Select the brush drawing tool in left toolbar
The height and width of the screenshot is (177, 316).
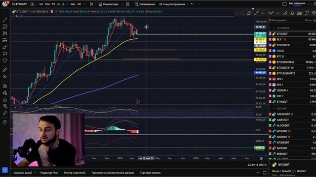(x=5, y=47)
